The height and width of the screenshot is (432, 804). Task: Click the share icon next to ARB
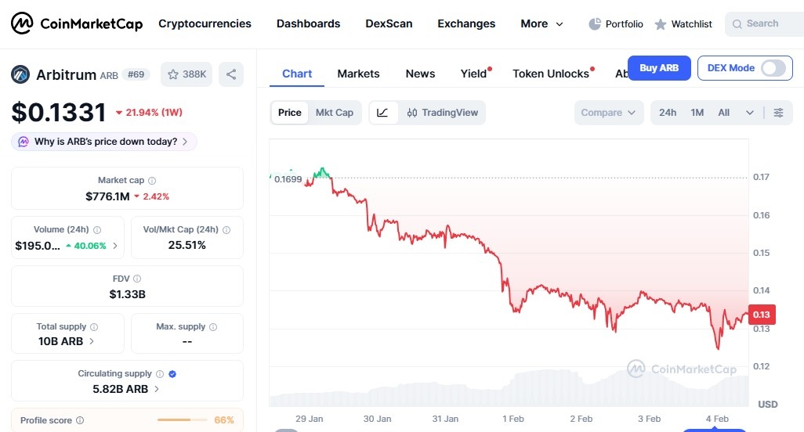click(231, 74)
